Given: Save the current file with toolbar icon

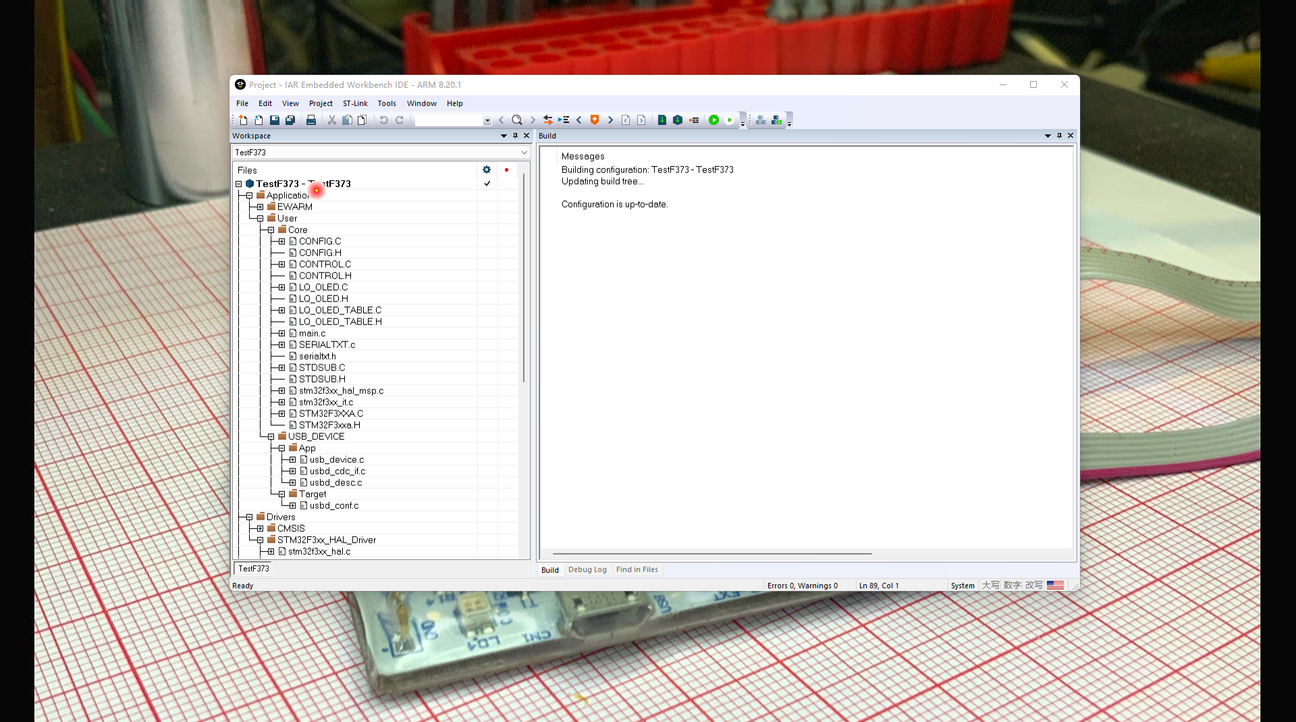Looking at the screenshot, I should (x=275, y=120).
